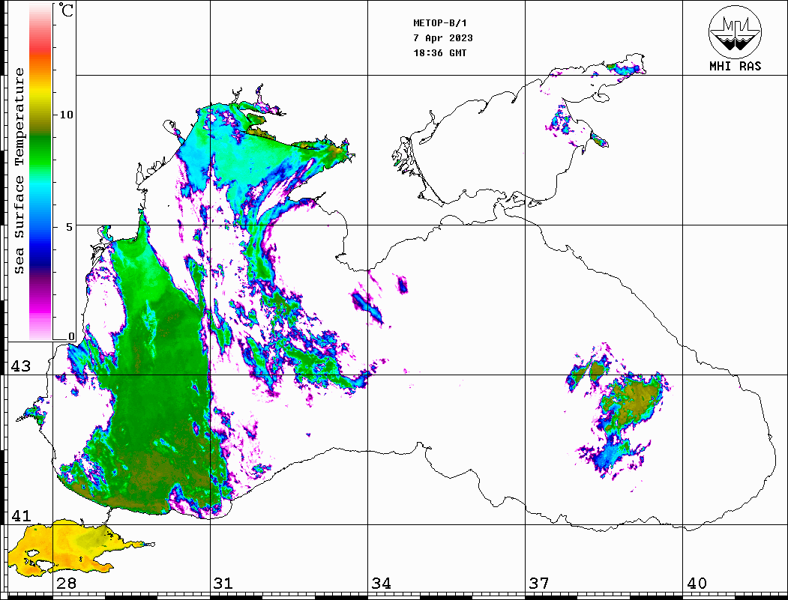Click the '5' mark on temperature scale
Viewport: 788px width, 600px height.
pos(70,227)
